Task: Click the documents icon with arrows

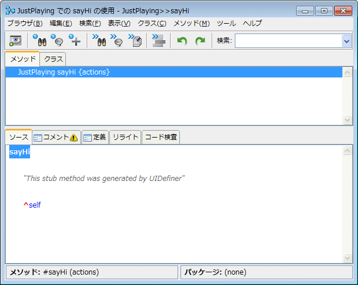Action: (x=135, y=40)
